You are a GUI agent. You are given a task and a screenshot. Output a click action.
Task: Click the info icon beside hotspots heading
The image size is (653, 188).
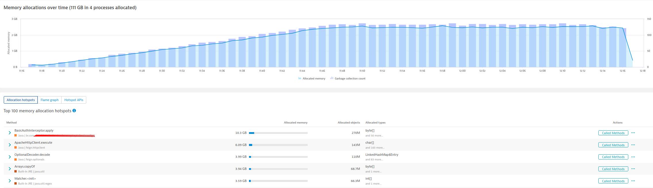[x=74, y=111]
